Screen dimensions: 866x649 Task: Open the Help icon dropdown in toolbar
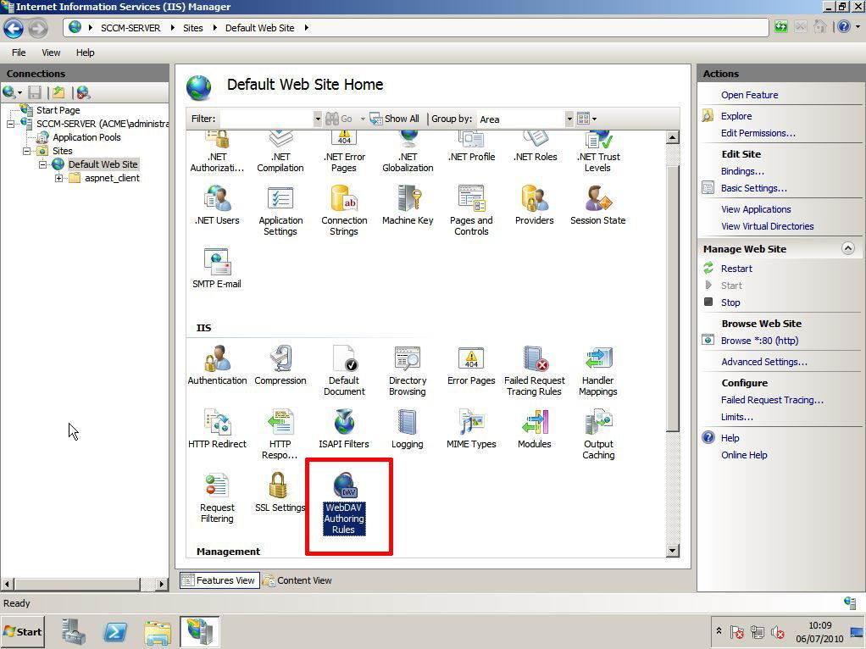pyautogui.click(x=858, y=26)
